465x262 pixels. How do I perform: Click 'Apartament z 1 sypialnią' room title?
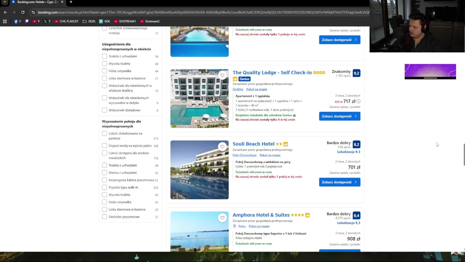pyautogui.click(x=252, y=96)
